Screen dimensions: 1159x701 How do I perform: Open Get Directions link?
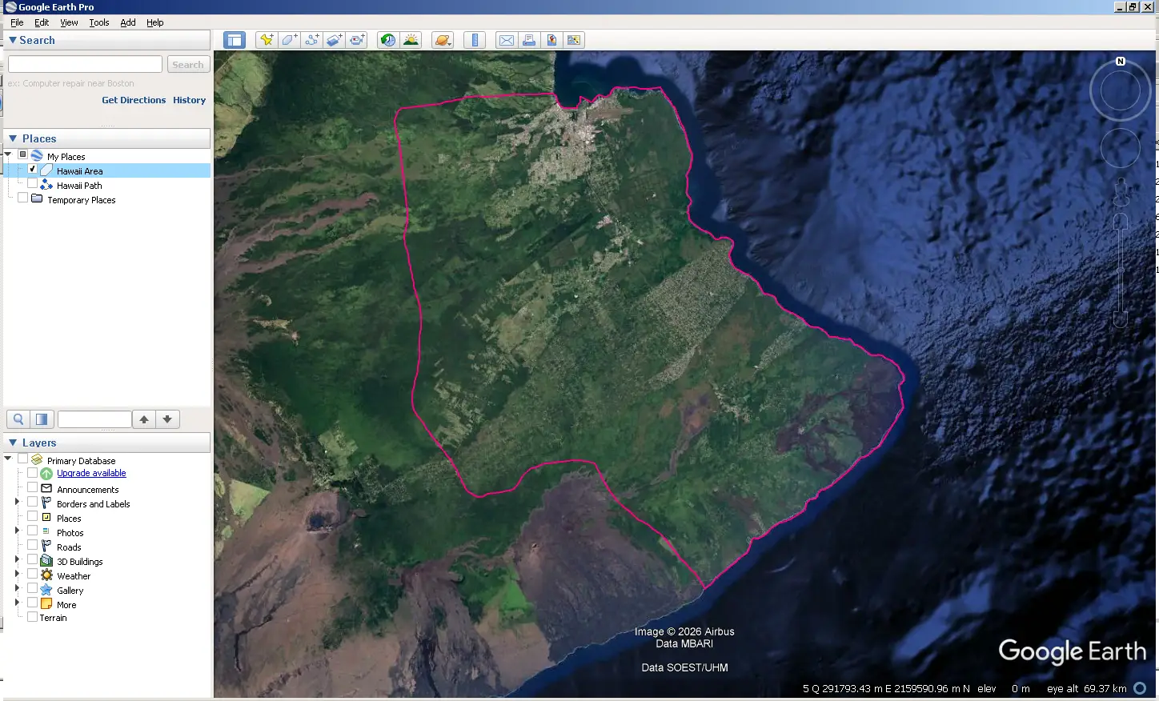point(134,100)
